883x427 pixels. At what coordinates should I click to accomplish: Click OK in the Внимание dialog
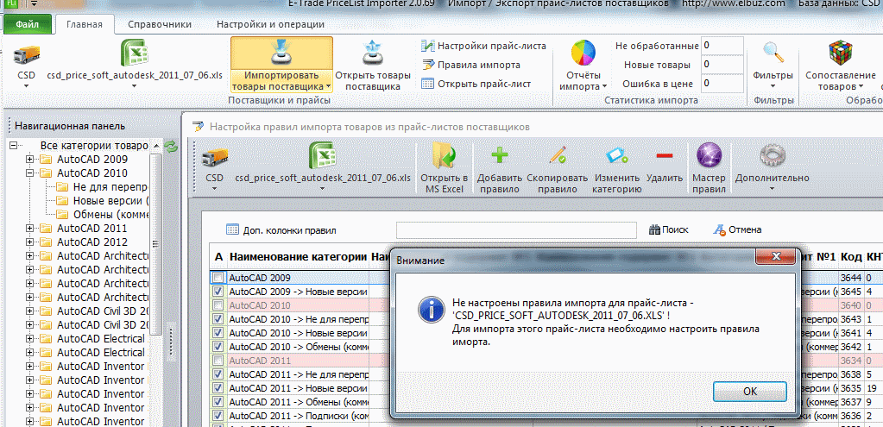point(749,392)
